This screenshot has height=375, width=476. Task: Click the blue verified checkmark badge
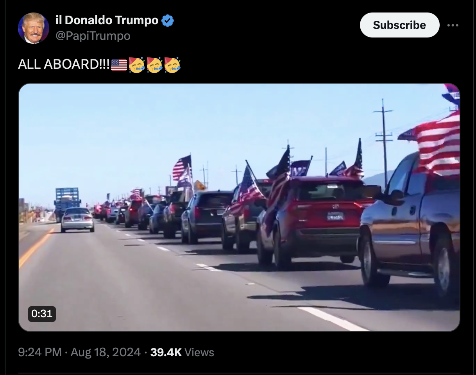(168, 20)
